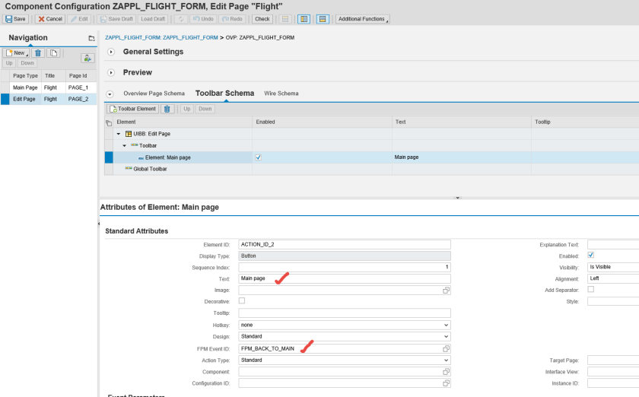Toggle the Enabled checkbox in the Main page row
The width and height of the screenshot is (639, 397).
[259, 157]
